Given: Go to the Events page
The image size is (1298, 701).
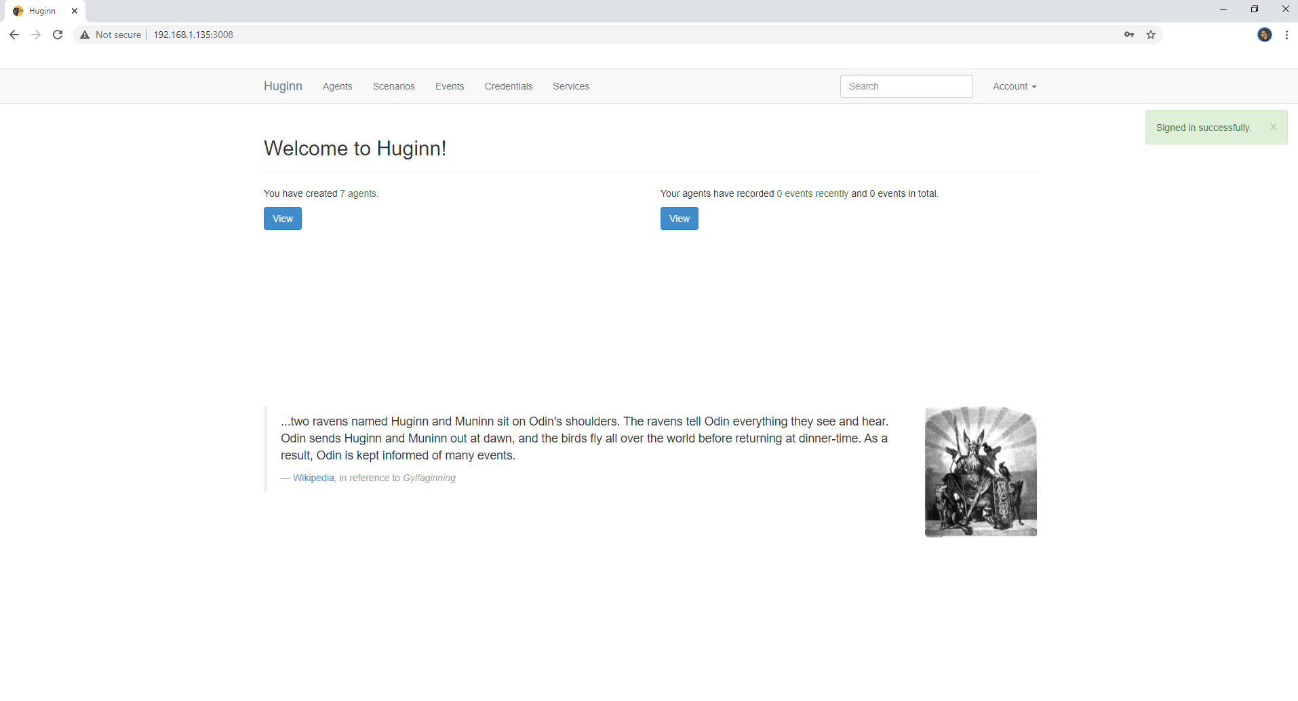Looking at the screenshot, I should 450,86.
